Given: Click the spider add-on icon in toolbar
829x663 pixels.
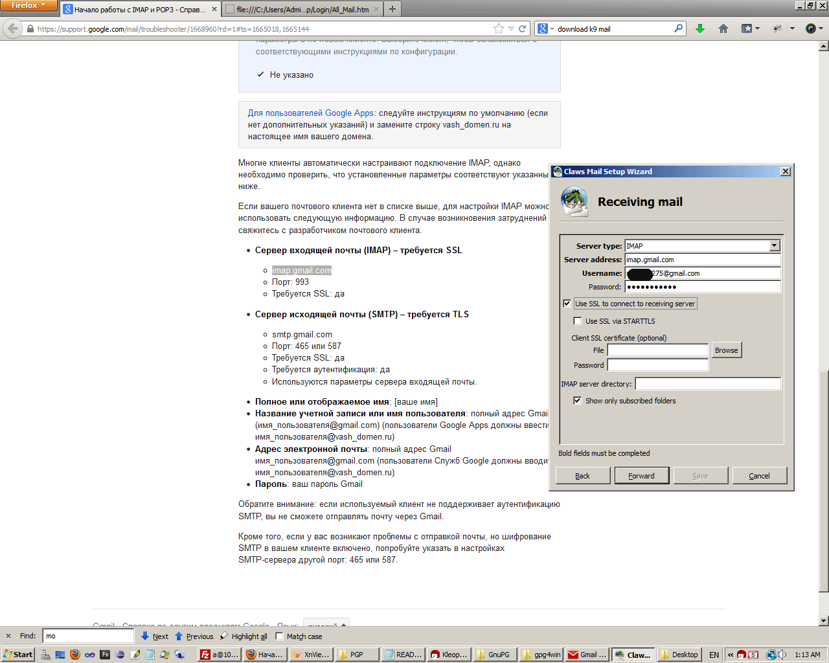Looking at the screenshot, I should [x=778, y=28].
